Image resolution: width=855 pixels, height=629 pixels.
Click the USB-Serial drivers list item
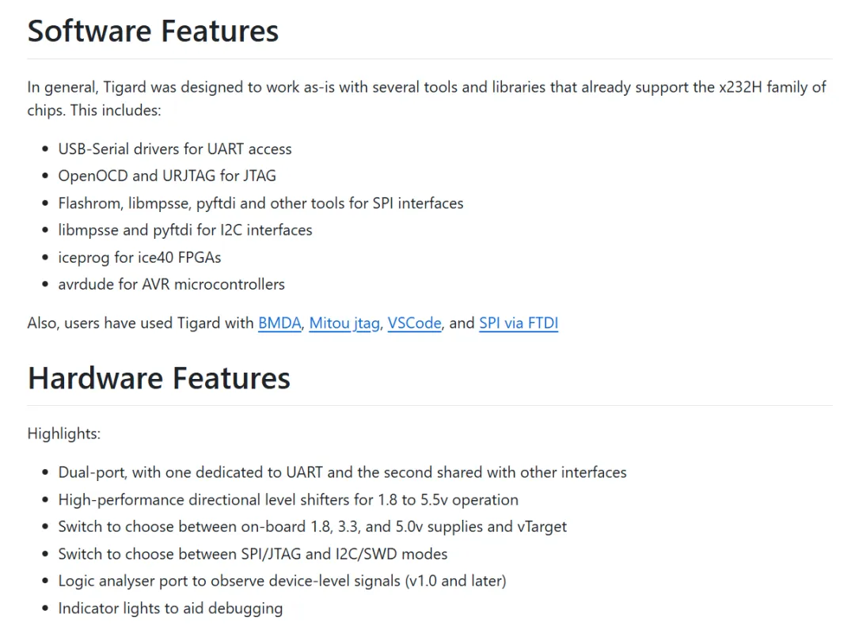click(x=174, y=149)
